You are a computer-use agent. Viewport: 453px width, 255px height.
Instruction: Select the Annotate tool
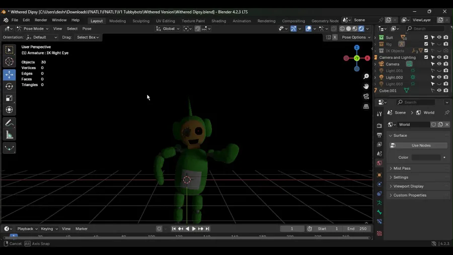tap(9, 123)
